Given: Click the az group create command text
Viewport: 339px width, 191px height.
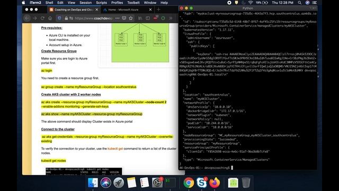Looking at the screenshot, I should (88, 87).
